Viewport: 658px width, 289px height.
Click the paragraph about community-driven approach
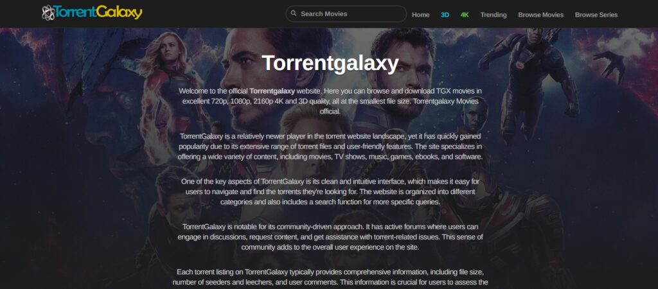(x=330, y=237)
